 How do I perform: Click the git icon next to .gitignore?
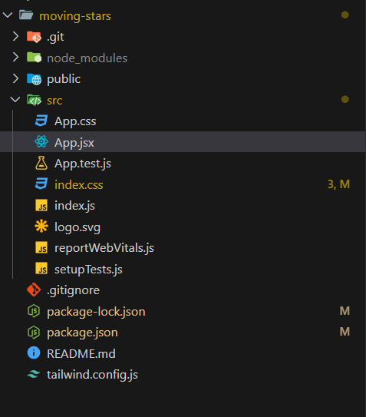[34, 290]
